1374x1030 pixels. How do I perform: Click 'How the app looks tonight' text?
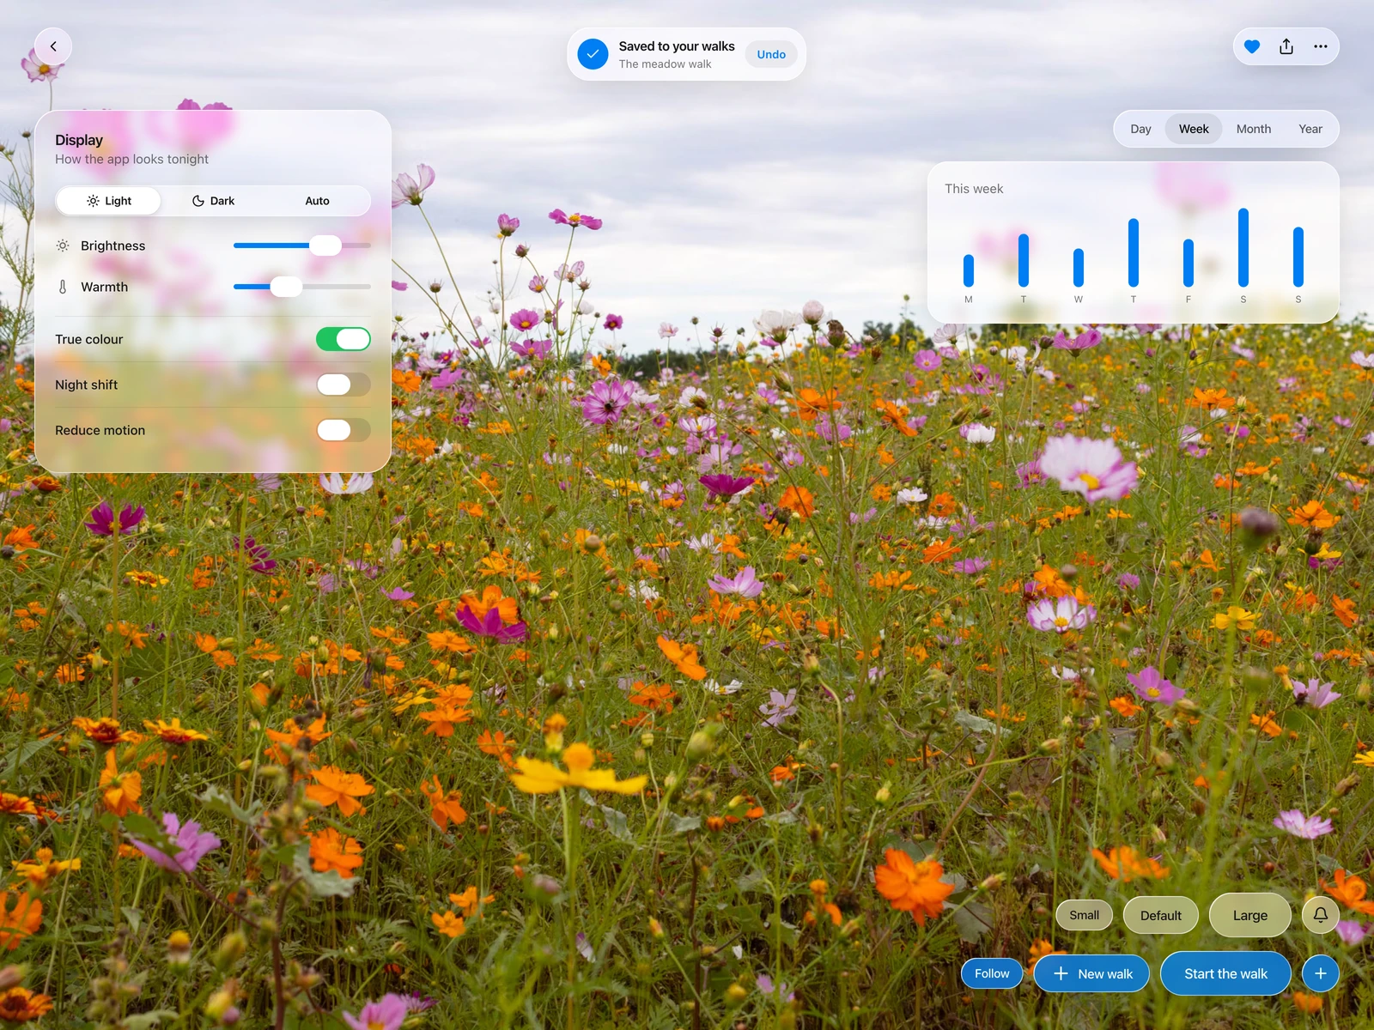132,160
